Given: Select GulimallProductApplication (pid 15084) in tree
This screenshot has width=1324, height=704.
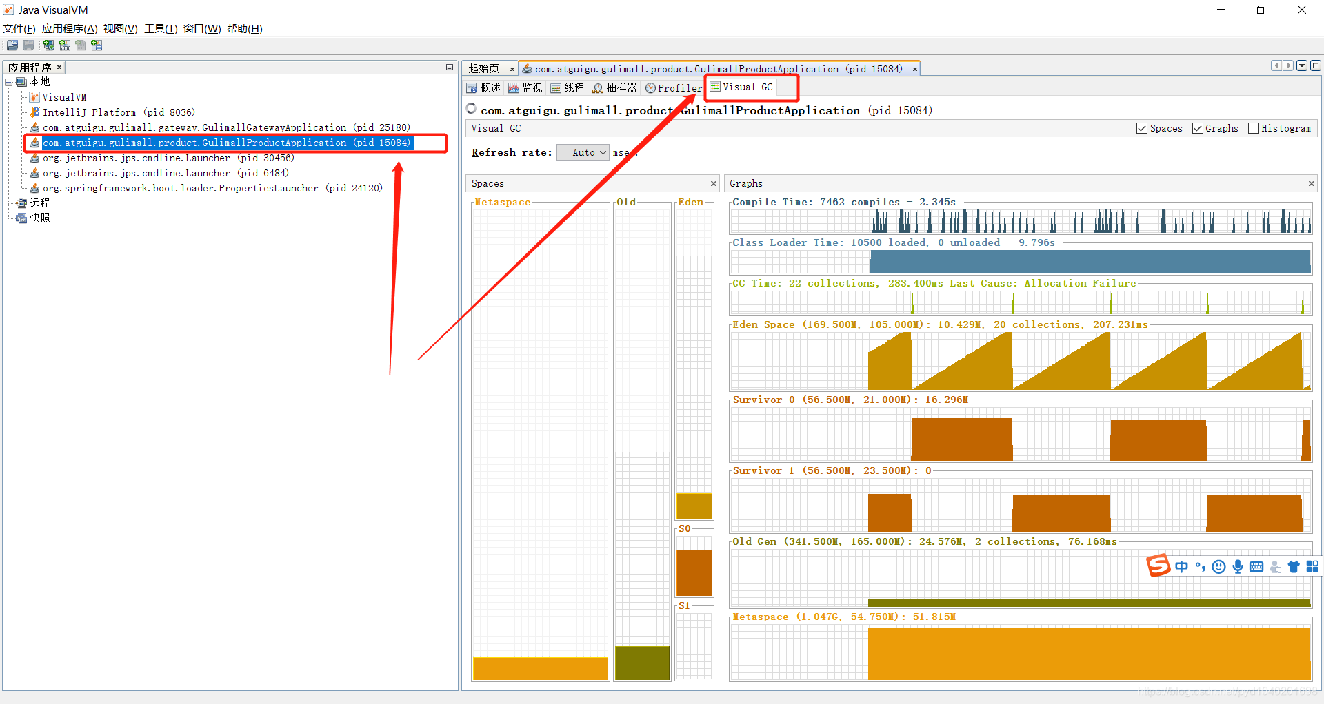Looking at the screenshot, I should pyautogui.click(x=226, y=143).
